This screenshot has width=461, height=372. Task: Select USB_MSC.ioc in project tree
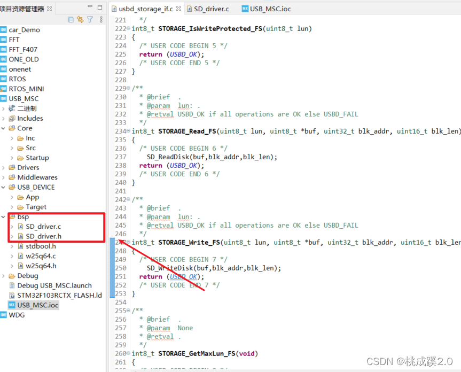37,305
